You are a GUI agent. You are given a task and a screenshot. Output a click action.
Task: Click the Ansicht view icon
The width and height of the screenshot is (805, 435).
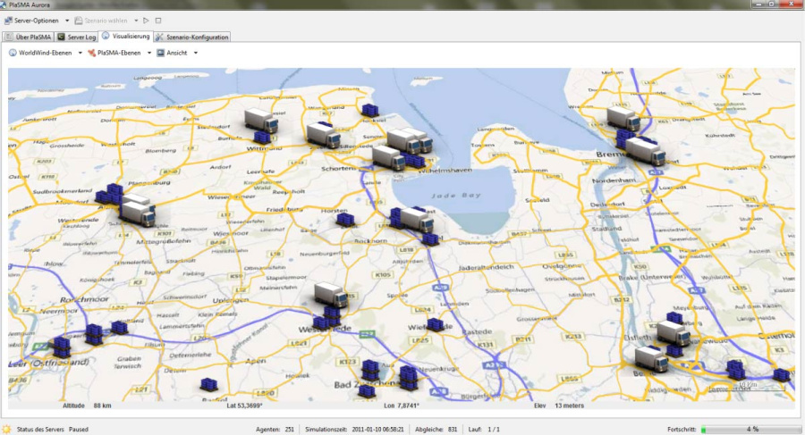pyautogui.click(x=160, y=53)
